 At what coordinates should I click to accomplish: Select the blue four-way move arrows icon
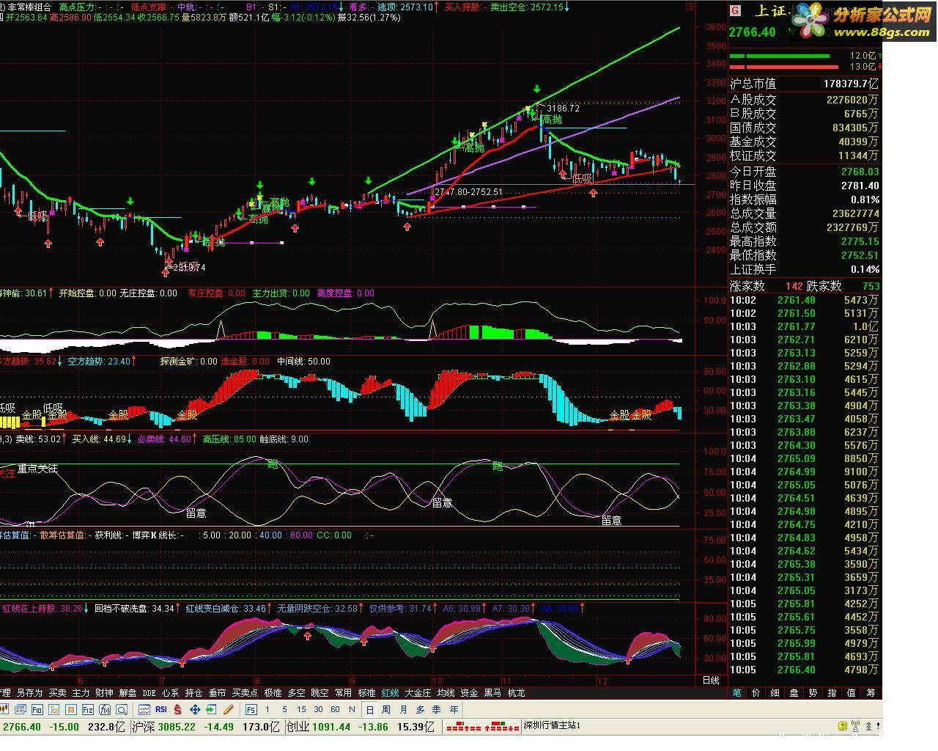[x=195, y=709]
